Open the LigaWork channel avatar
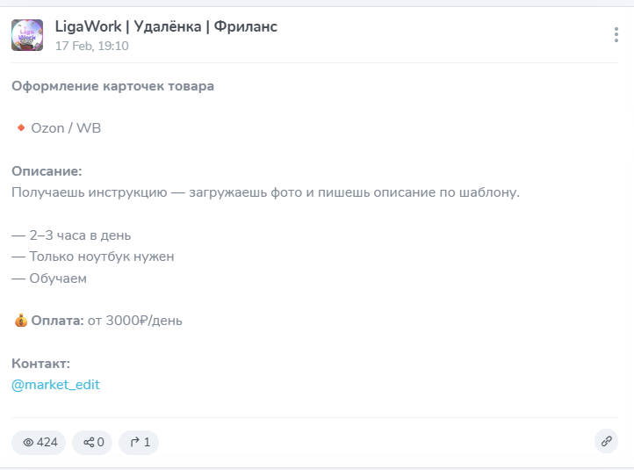Screen dimensions: 634x470 (27, 35)
